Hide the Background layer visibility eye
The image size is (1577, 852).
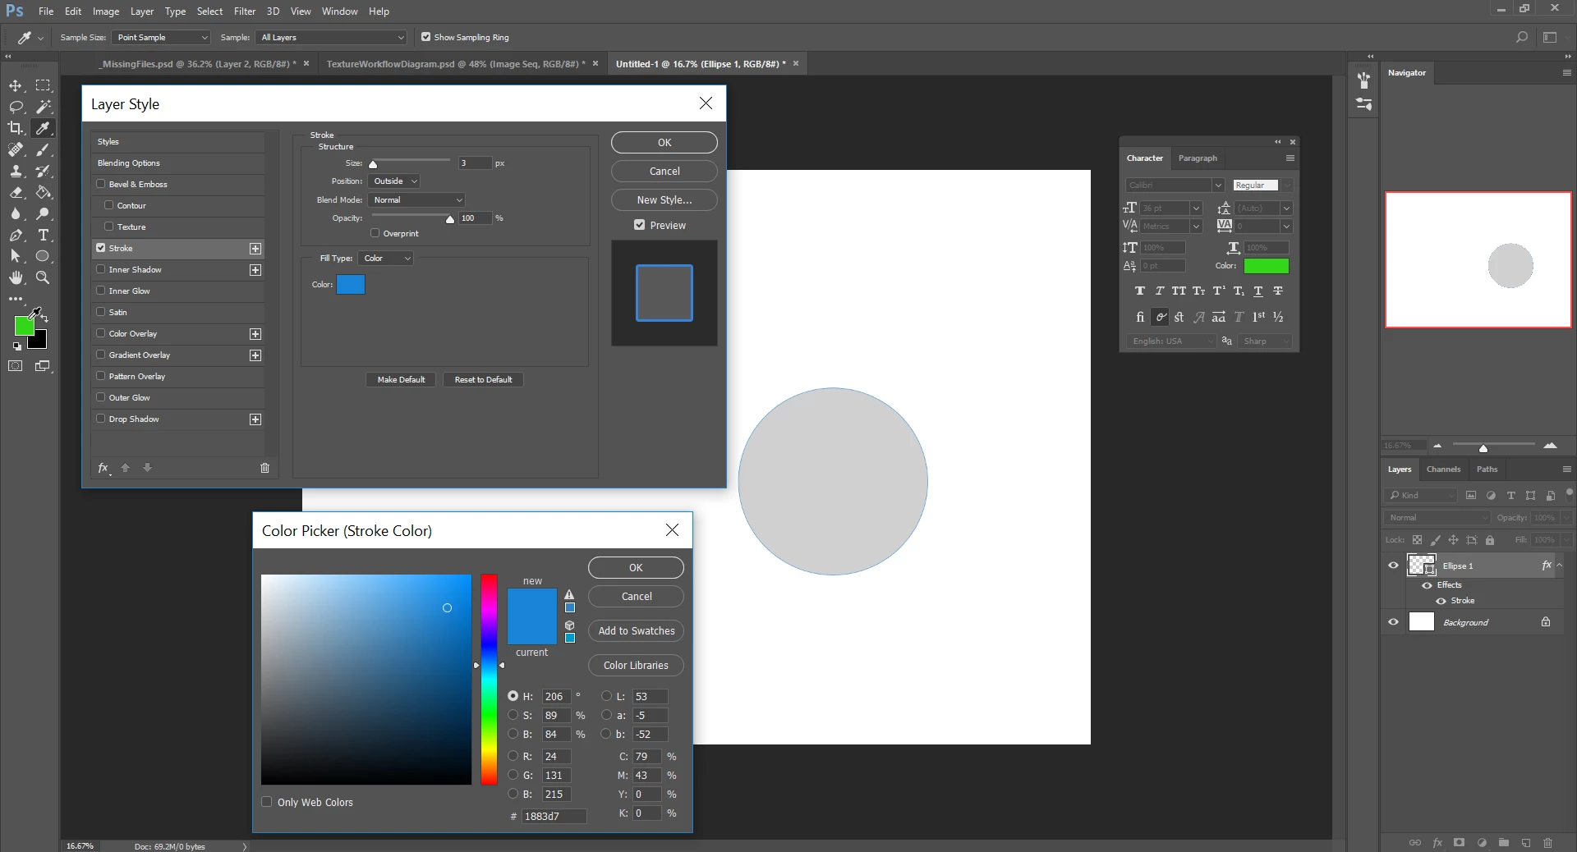click(x=1393, y=622)
